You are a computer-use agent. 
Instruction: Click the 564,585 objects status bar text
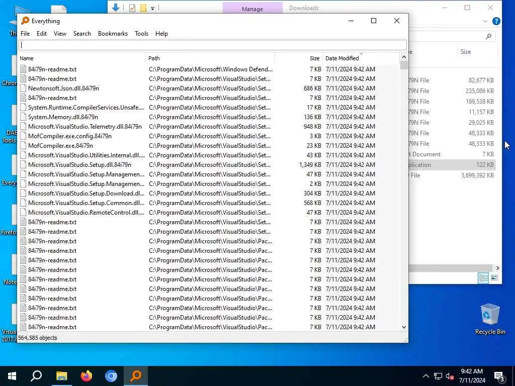[38, 338]
